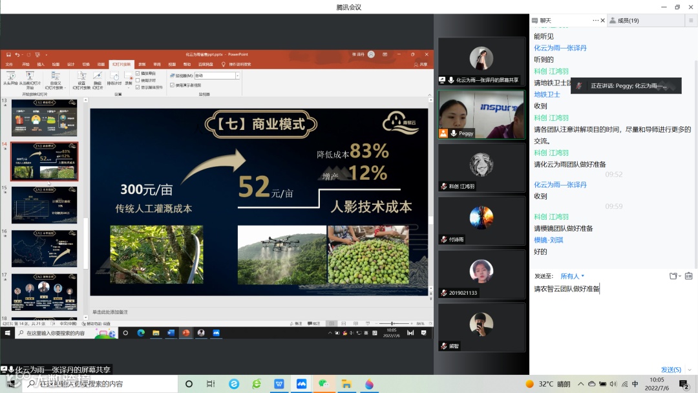Click the chat record icon above the message box
698x393 pixels.
tap(689, 276)
